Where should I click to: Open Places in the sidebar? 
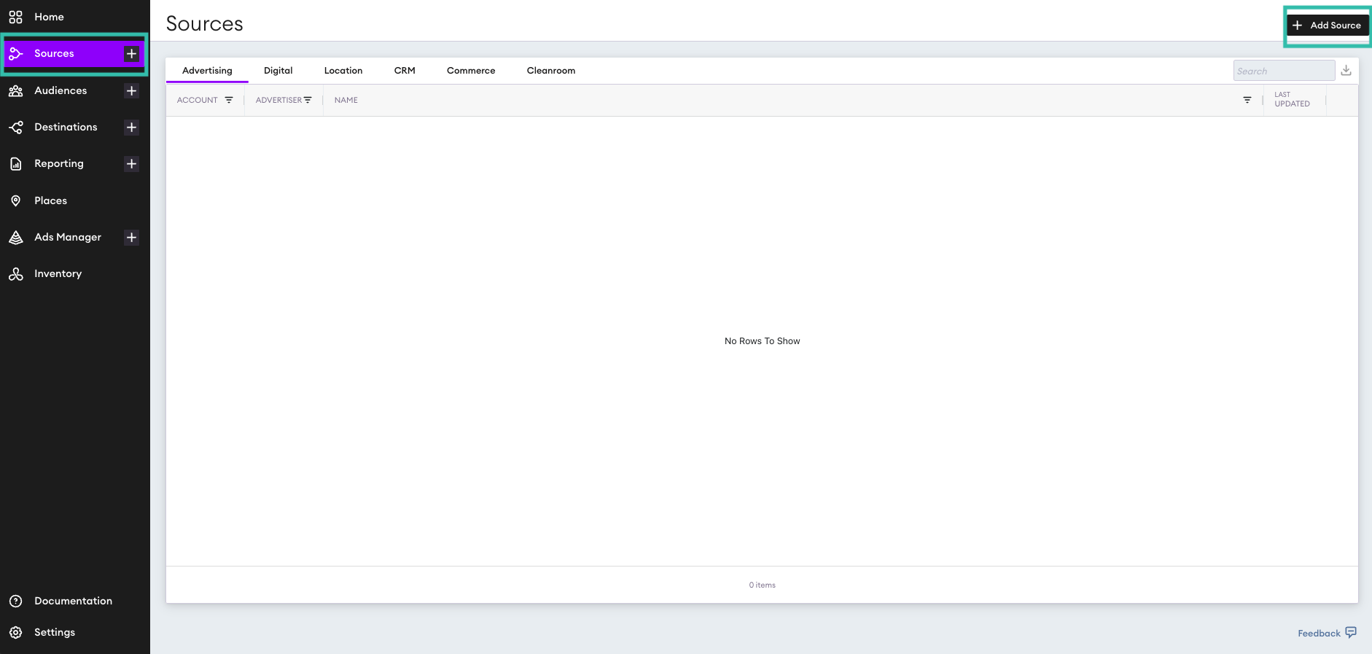(50, 201)
